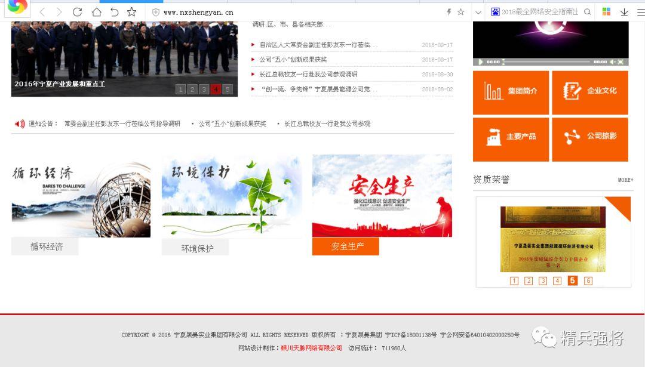Click the orange 安全生产 label button
The height and width of the screenshot is (367, 645).
pos(346,246)
